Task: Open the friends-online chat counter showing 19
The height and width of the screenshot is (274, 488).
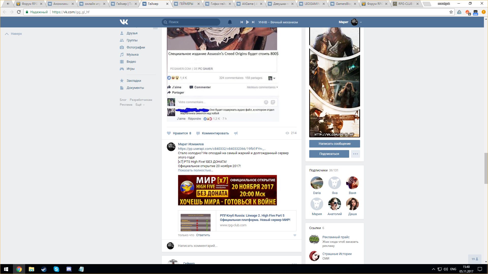Action: coord(475,259)
